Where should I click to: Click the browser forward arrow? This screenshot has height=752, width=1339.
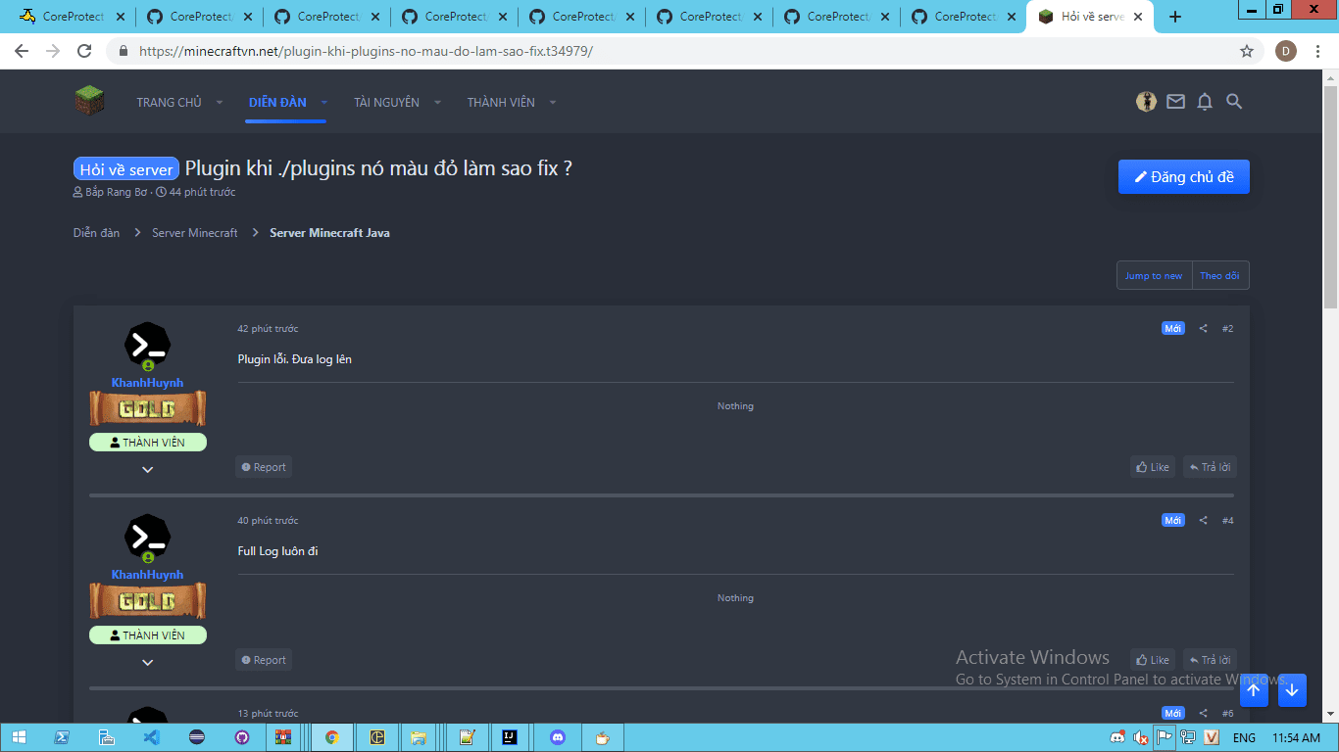(53, 51)
